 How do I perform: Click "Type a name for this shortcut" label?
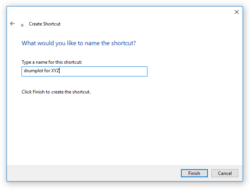pyautogui.click(x=52, y=62)
